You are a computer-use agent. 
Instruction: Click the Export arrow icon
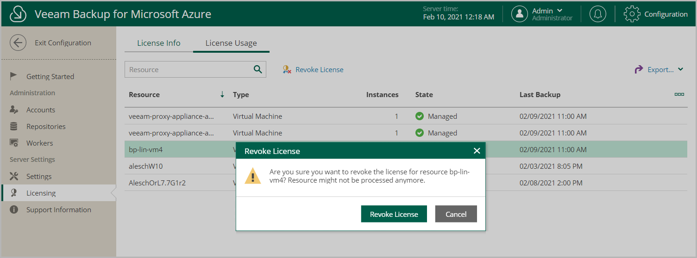click(x=639, y=69)
